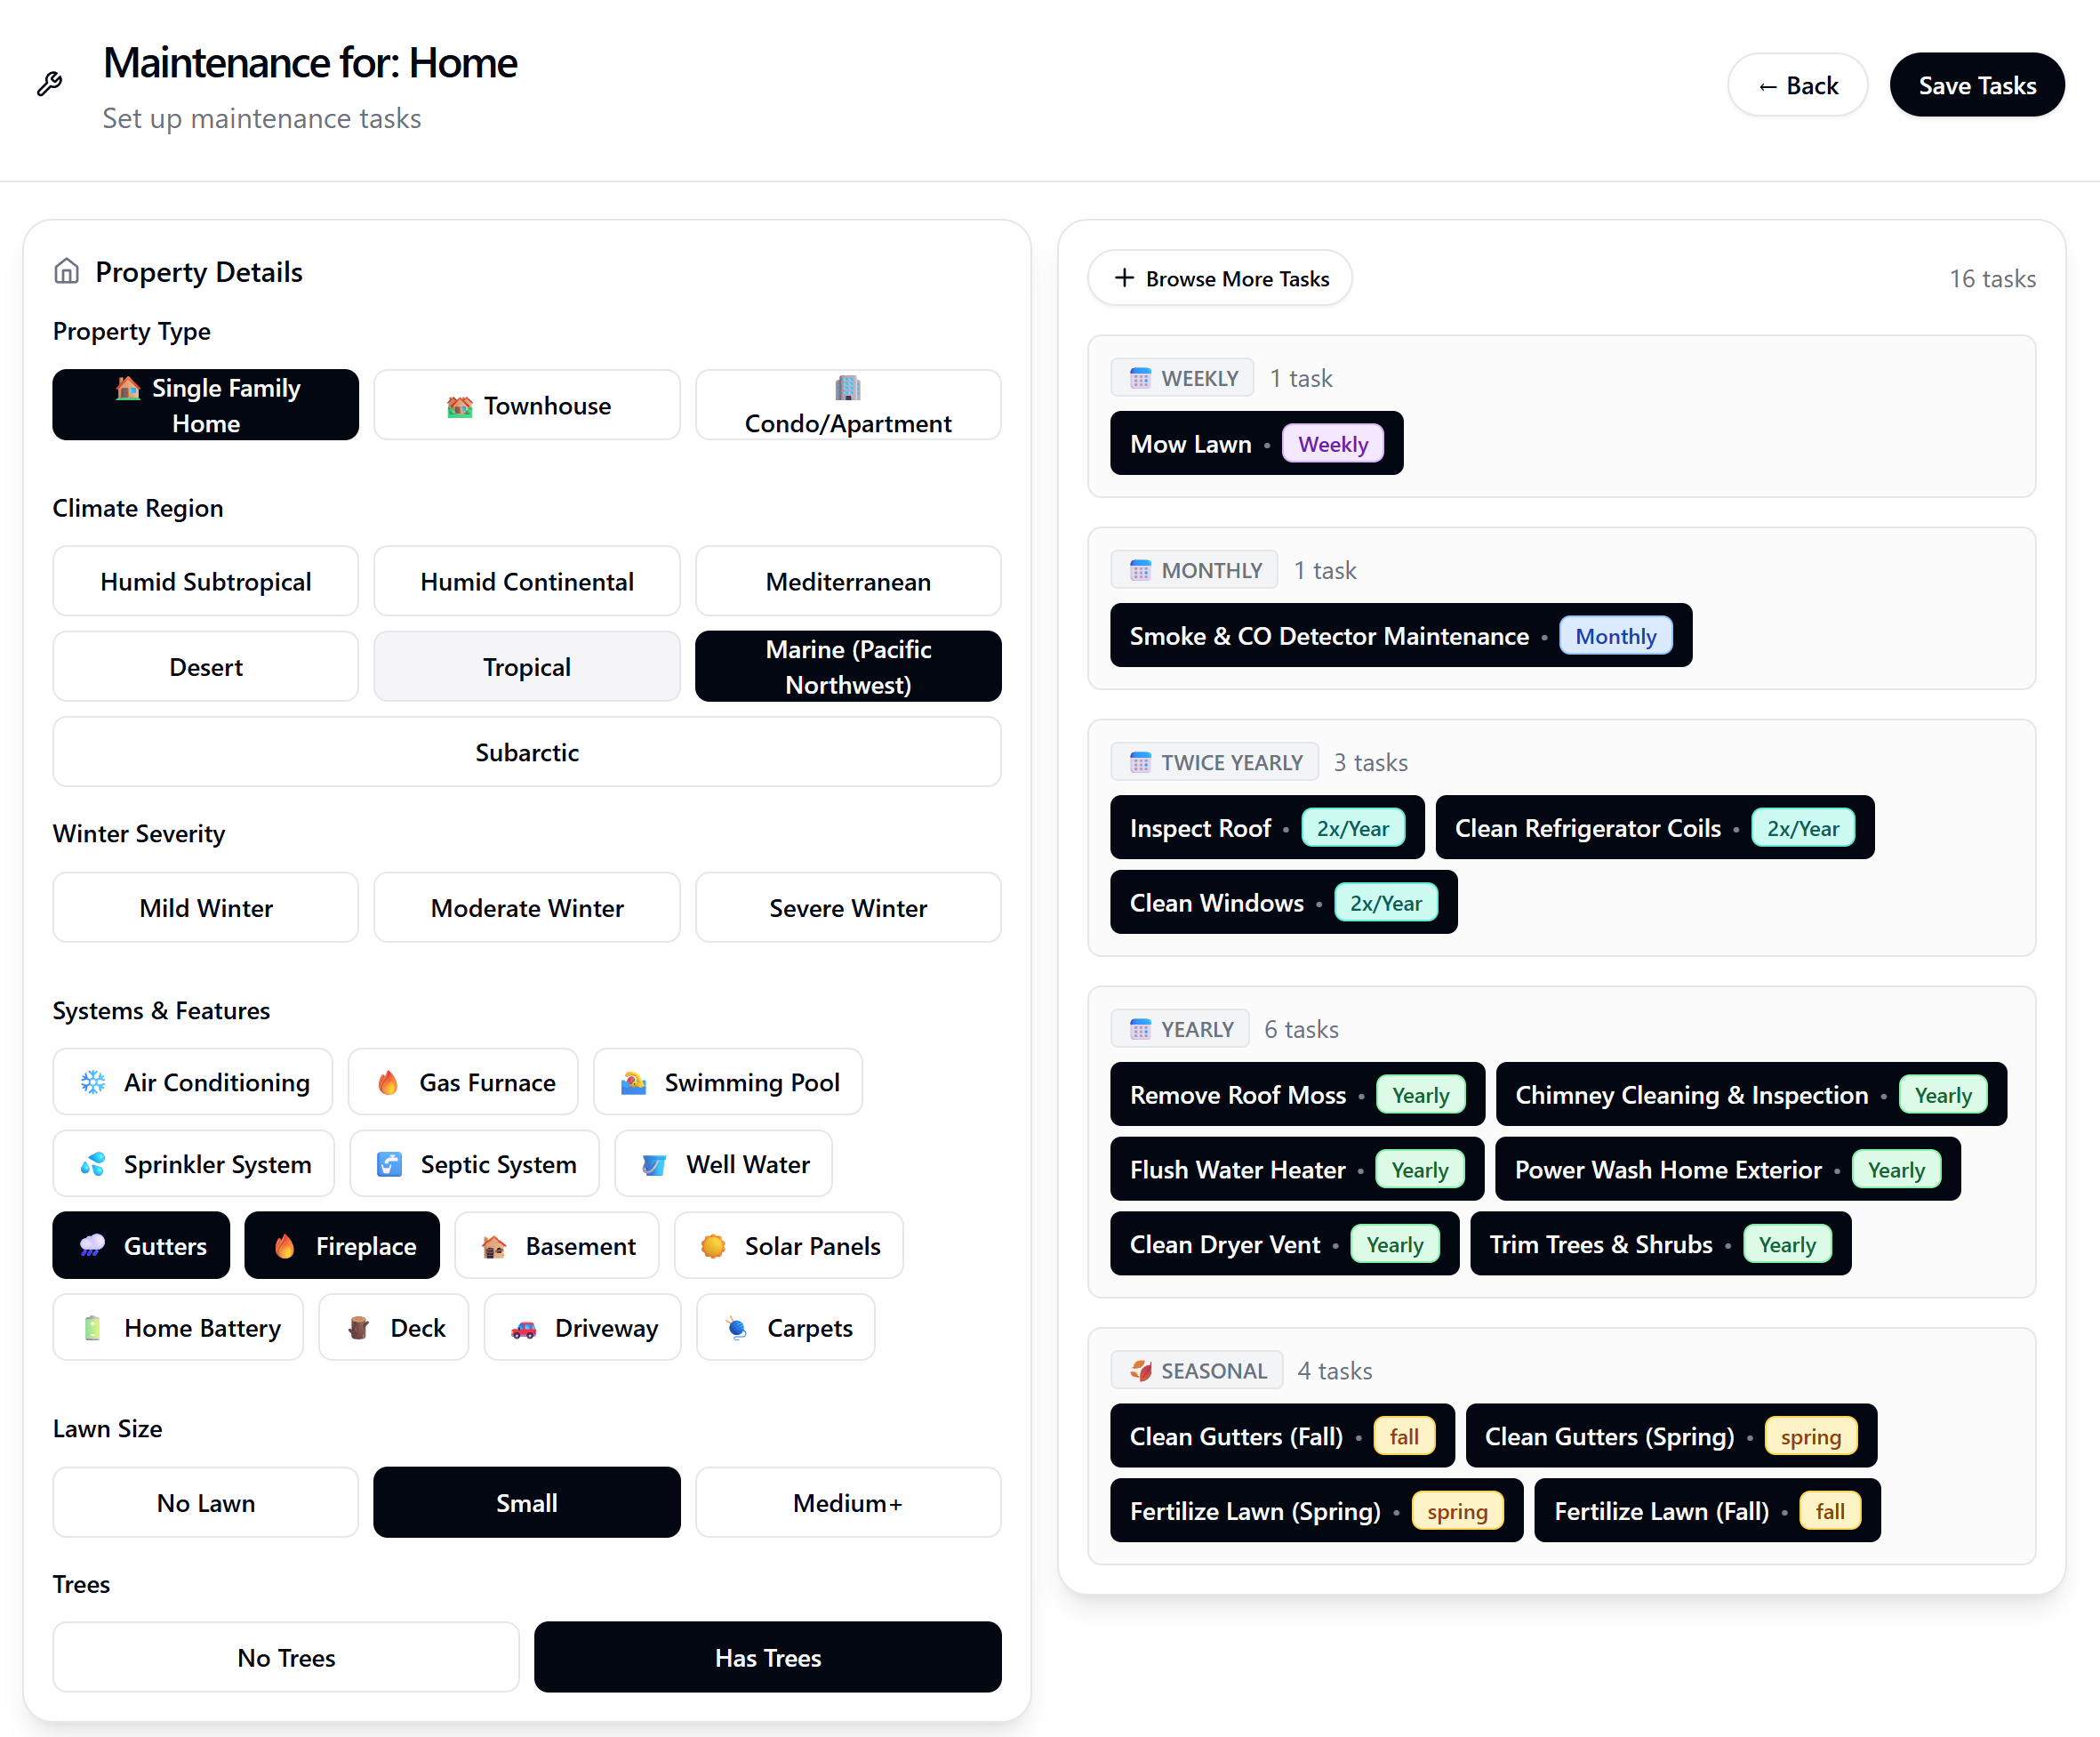Select Humid Continental climate region
This screenshot has width=2100, height=1737.
click(x=527, y=582)
